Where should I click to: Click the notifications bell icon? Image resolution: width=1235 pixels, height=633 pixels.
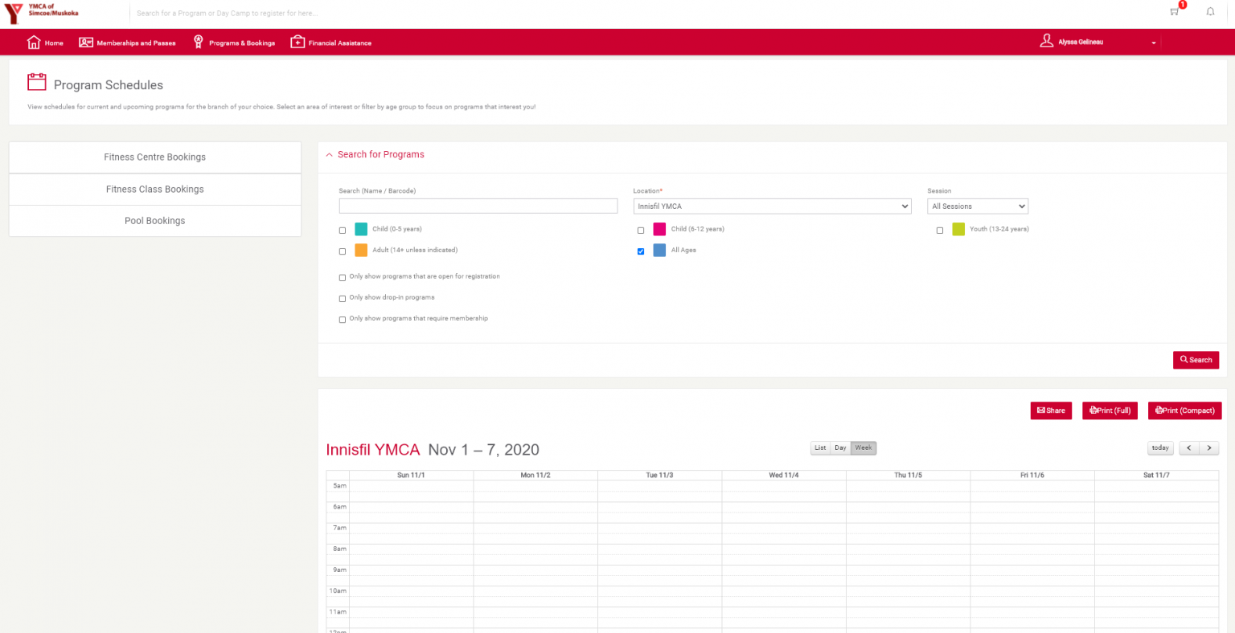coord(1210,11)
